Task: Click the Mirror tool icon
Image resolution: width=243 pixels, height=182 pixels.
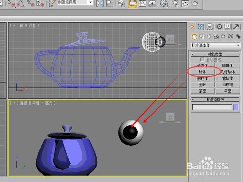Action: tap(100, 3)
